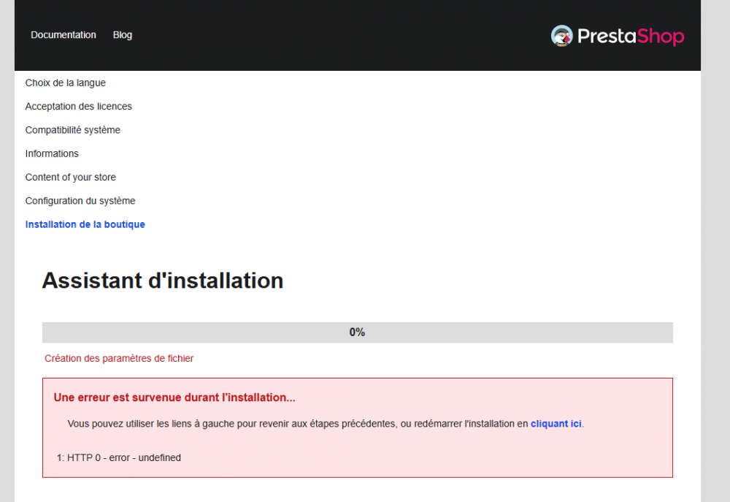Click the PrestaShop bird mascot icon
This screenshot has width=730, height=502.
561,35
